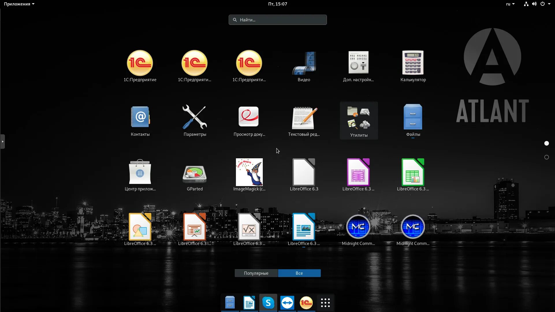Switch to the first app grid page indicator
555x312 pixels.
[547, 143]
